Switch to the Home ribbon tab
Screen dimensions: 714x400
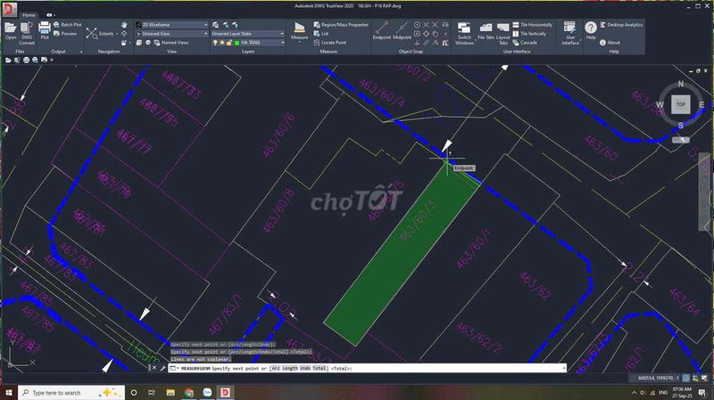tap(29, 15)
